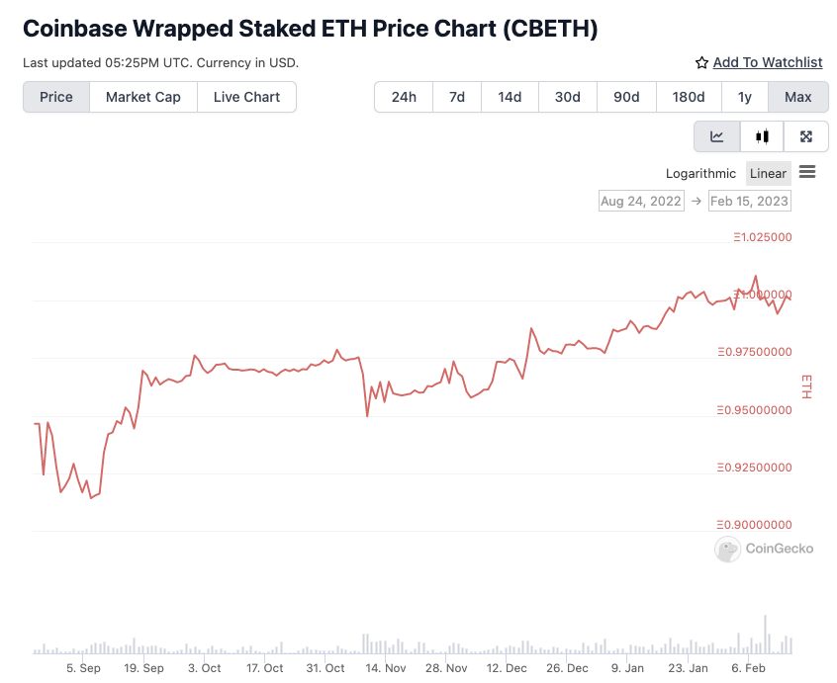Select the line chart view icon
The width and height of the screenshot is (837, 683).
[717, 135]
